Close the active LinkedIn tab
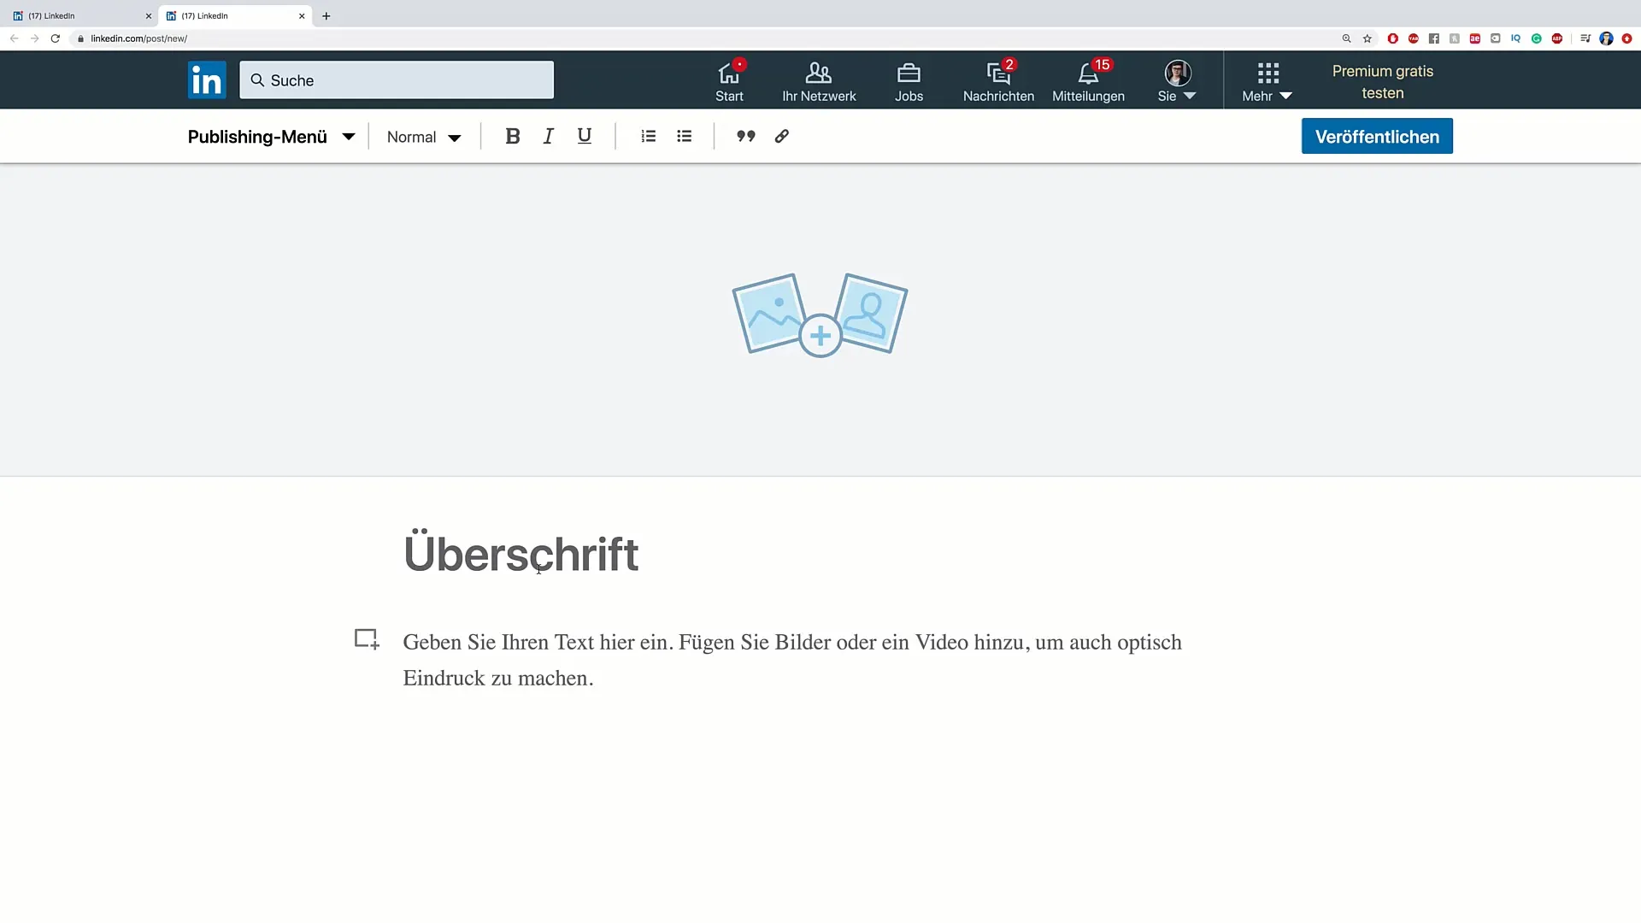This screenshot has height=923, width=1641. click(x=302, y=15)
